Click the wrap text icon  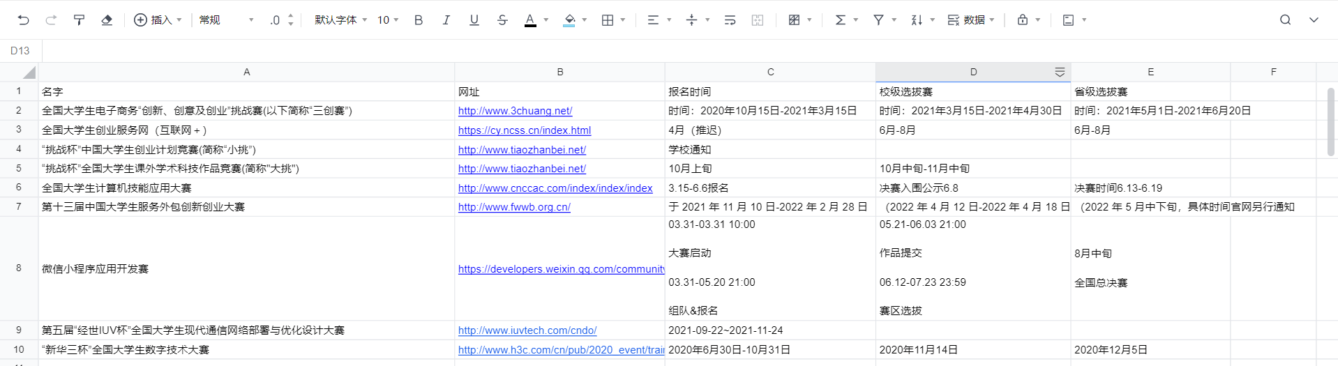click(x=730, y=20)
